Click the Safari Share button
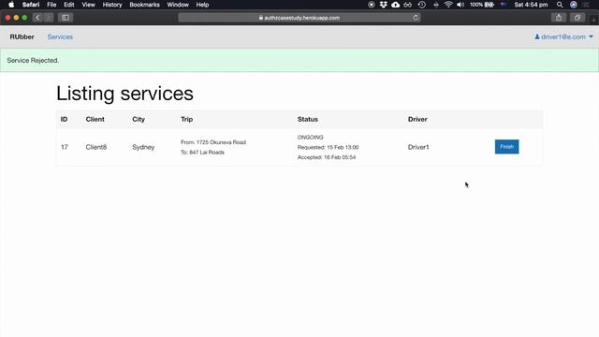 pos(559,18)
